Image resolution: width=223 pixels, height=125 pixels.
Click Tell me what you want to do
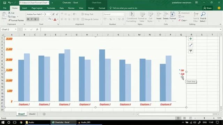click(123, 8)
